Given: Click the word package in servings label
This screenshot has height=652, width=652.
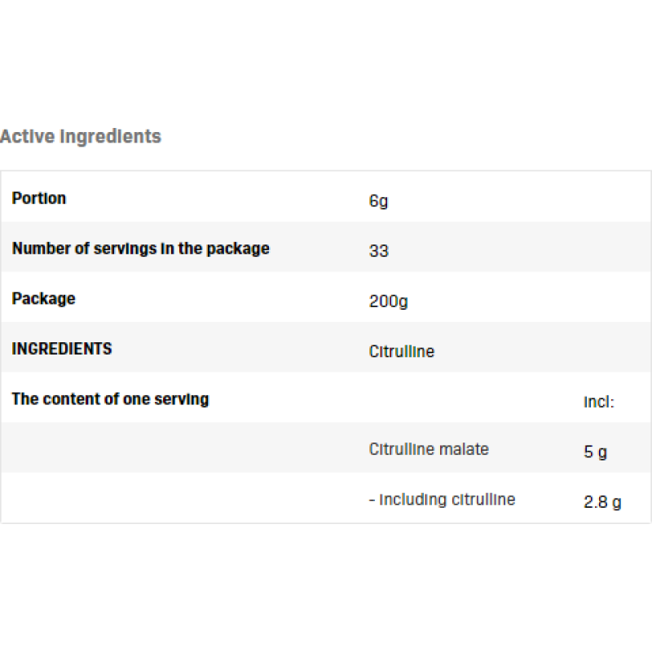Looking at the screenshot, I should [237, 249].
